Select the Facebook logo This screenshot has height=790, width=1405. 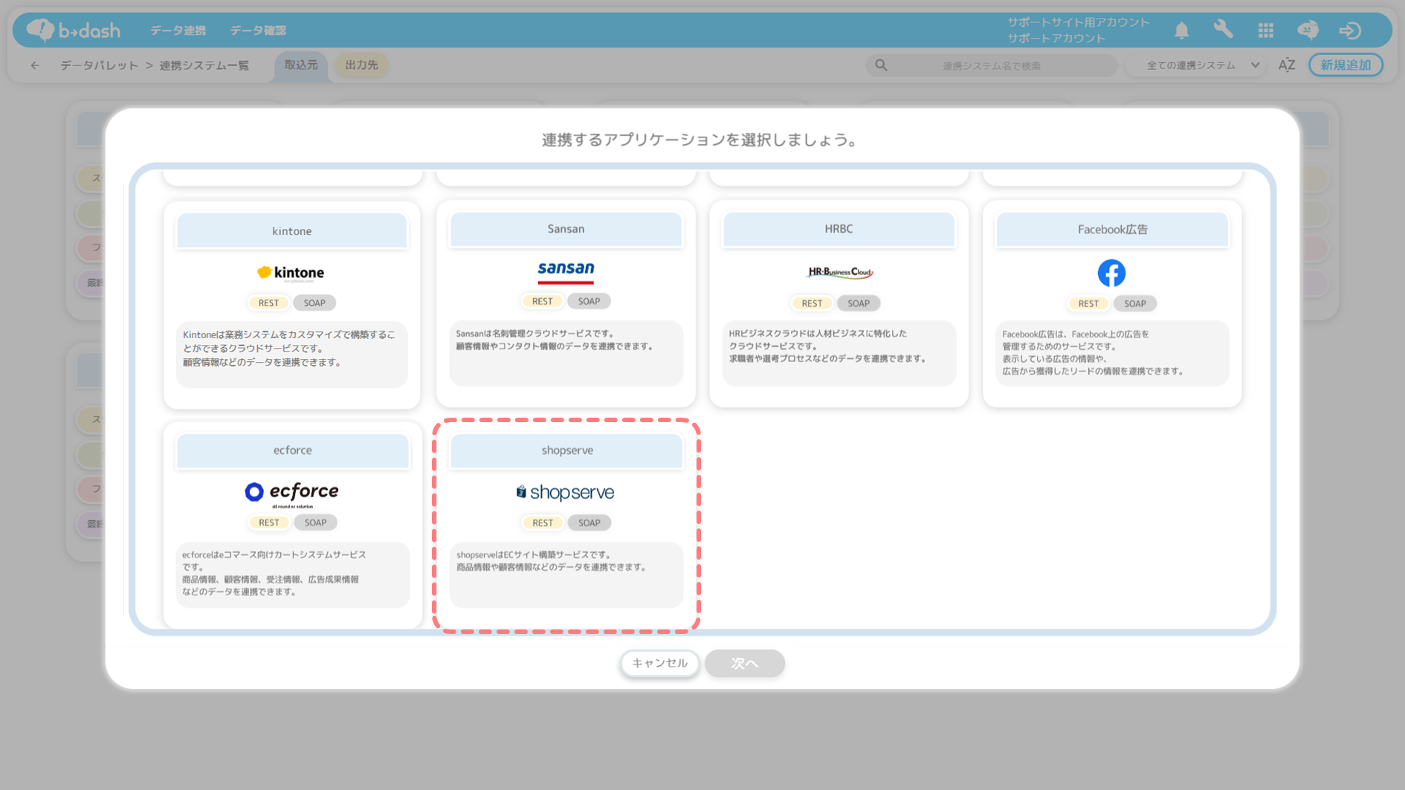1111,273
